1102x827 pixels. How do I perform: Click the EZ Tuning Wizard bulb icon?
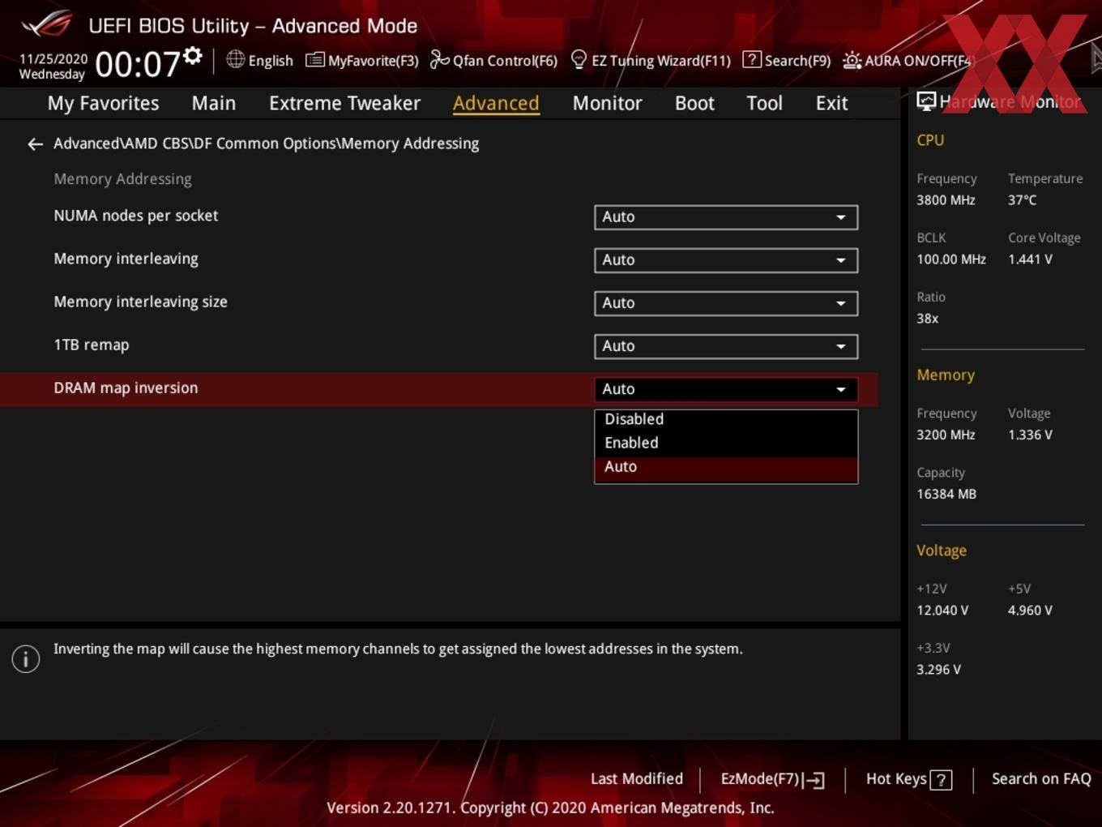[x=579, y=59]
